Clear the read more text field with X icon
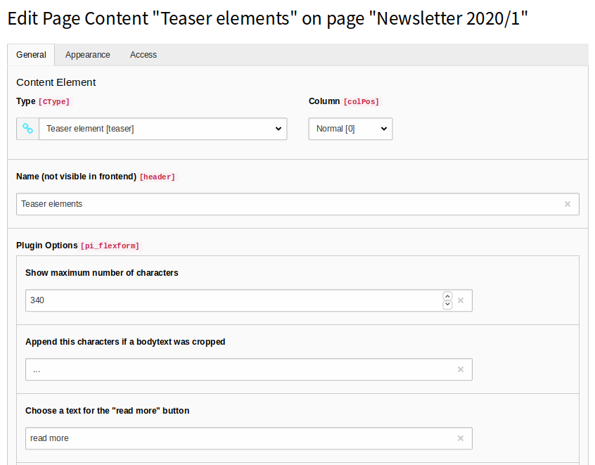Viewport: 595px width, 465px height. [461, 438]
